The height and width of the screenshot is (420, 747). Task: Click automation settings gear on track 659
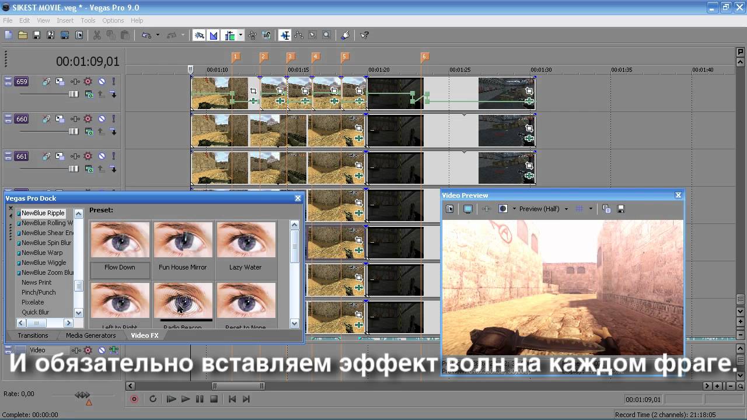[88, 82]
